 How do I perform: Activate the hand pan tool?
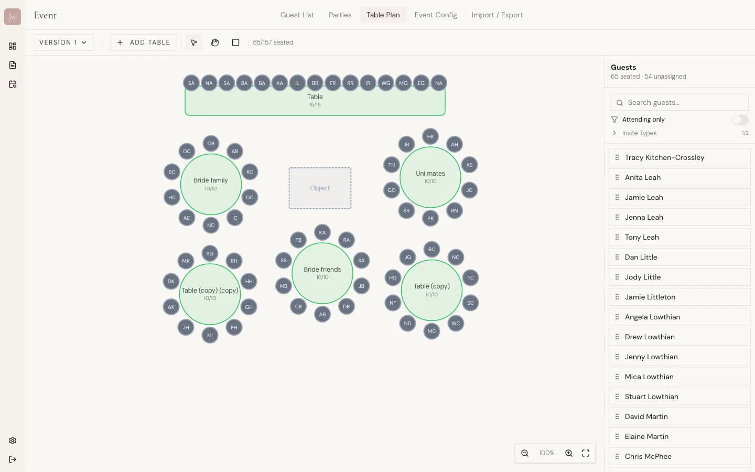[214, 42]
